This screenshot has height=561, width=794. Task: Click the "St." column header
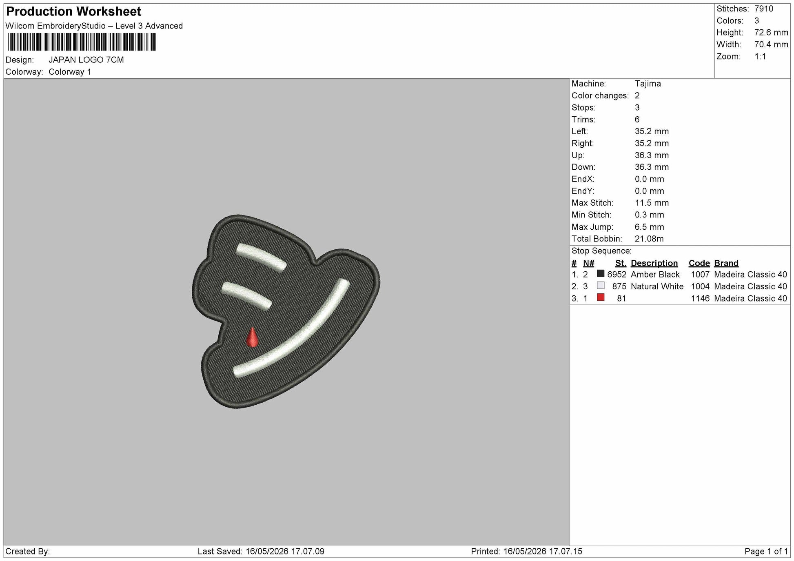point(621,263)
